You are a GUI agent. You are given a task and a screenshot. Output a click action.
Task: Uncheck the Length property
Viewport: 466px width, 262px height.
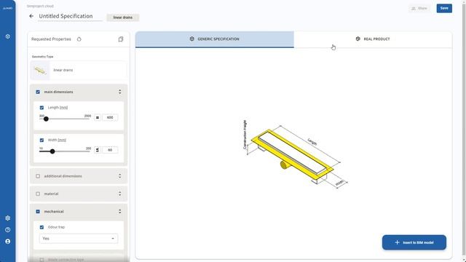(42, 108)
